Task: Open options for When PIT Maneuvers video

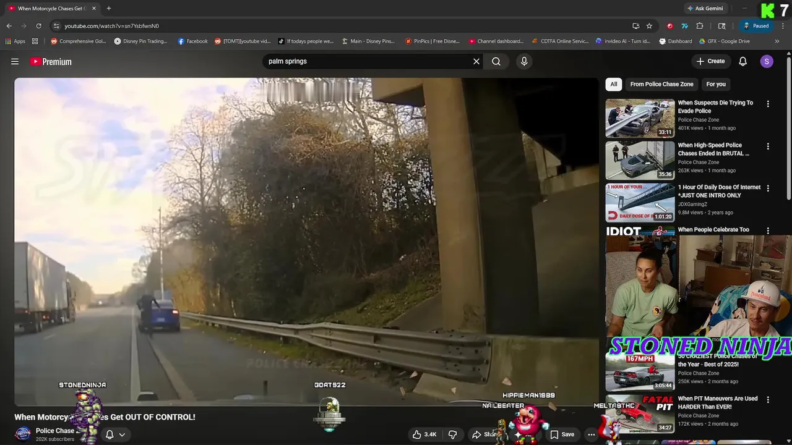Action: click(x=768, y=400)
